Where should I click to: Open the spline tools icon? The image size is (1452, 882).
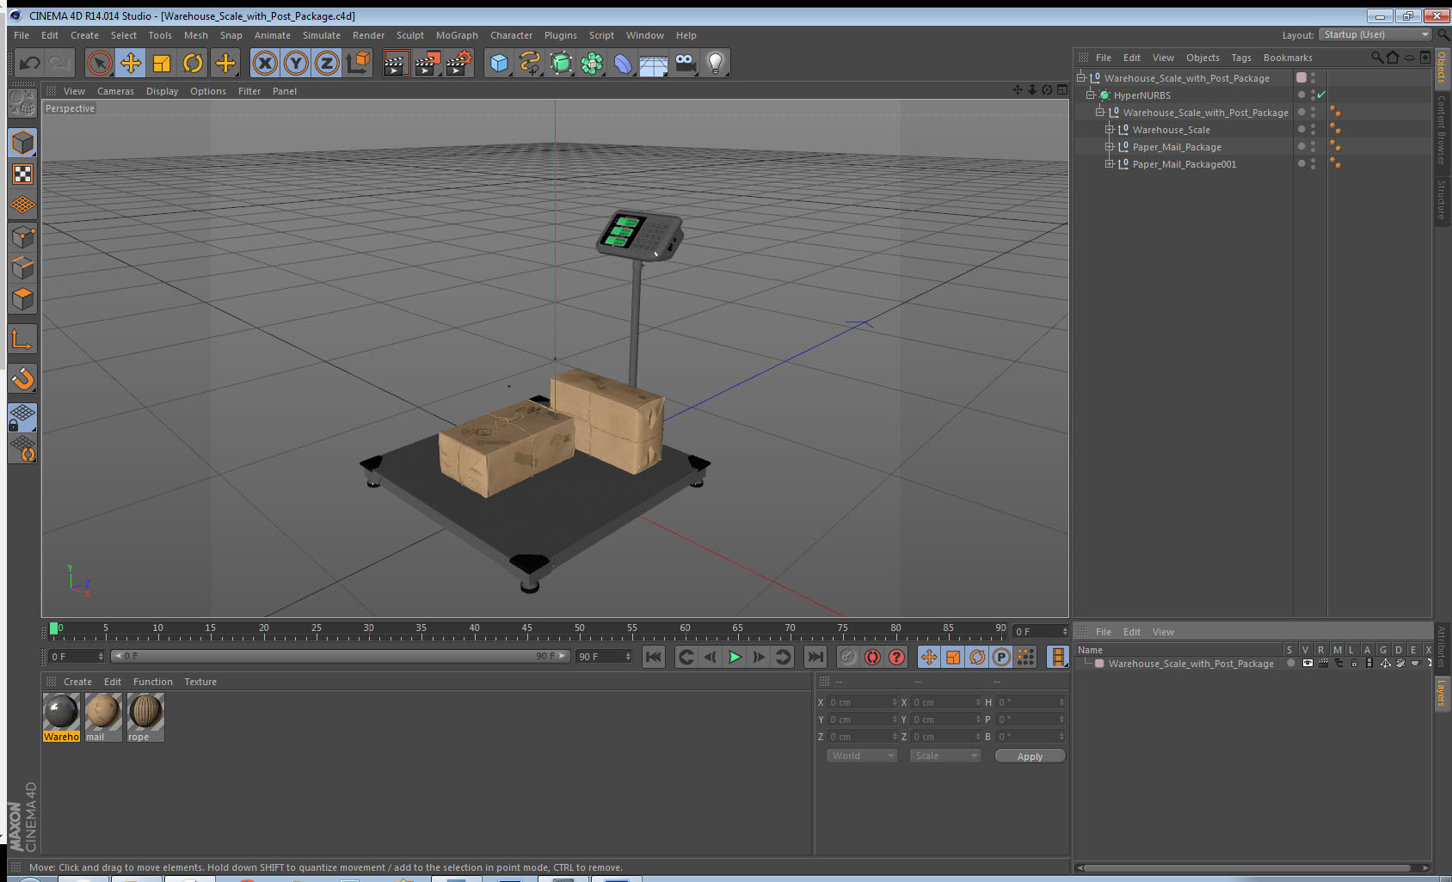click(531, 63)
